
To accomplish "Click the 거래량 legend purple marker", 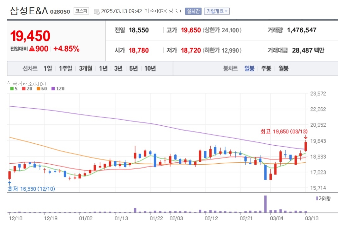I will [x=317, y=198].
